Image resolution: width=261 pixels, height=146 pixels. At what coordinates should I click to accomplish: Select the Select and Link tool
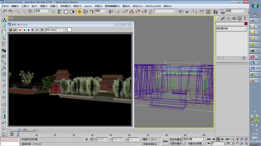(18, 11)
